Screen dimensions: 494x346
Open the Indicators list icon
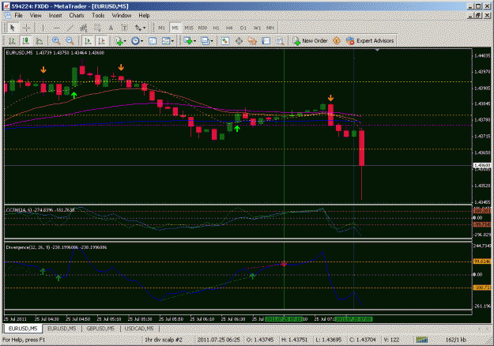click(x=119, y=41)
